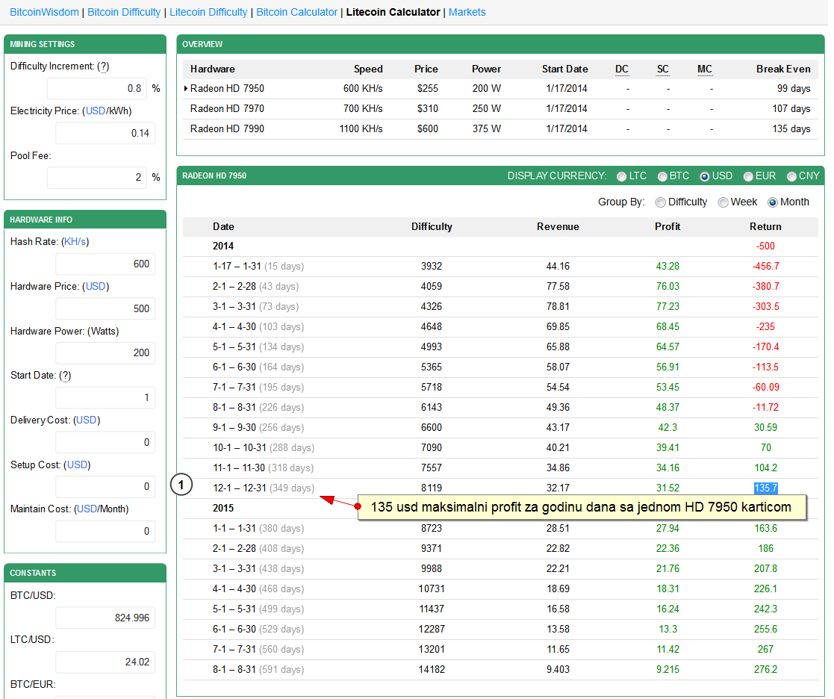This screenshot has width=834, height=699.
Task: Choose EUR as display currency
Action: point(748,176)
